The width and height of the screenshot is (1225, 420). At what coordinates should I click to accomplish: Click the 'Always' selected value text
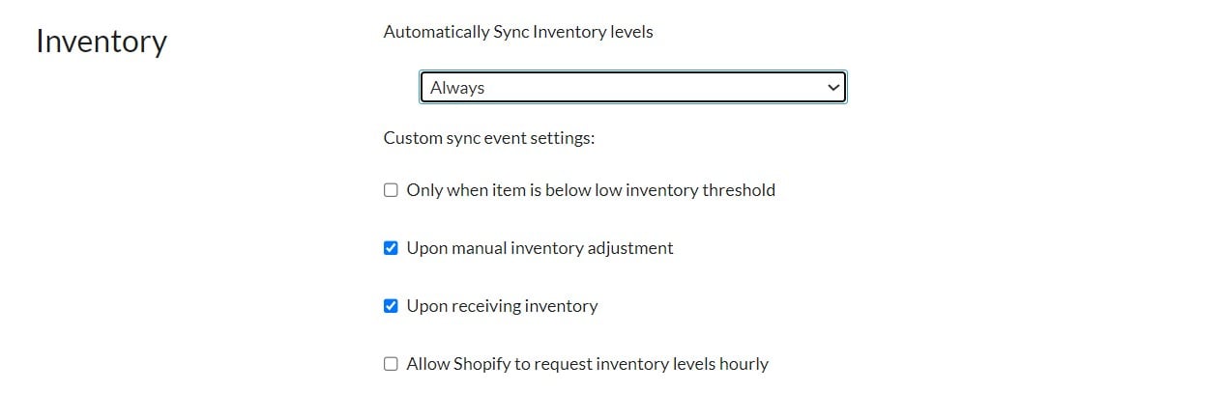pyautogui.click(x=457, y=88)
